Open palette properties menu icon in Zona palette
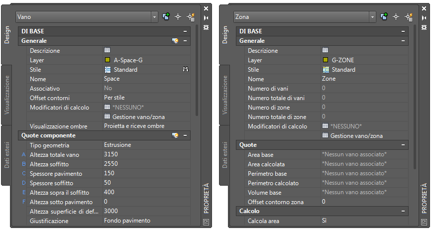Image resolution: width=433 pixels, height=232 pixels. coord(424,222)
